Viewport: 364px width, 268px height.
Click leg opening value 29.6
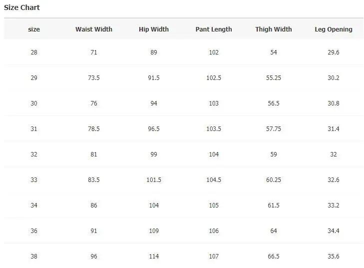point(334,52)
